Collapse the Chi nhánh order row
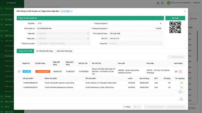The width and height of the screenshot is (202, 113). coord(19,71)
